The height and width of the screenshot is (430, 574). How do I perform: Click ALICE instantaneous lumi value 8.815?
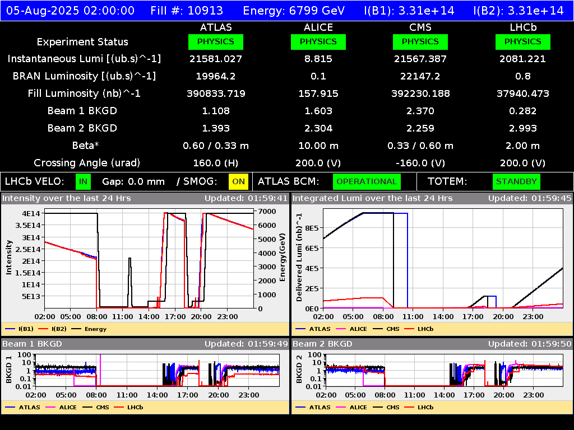[318, 59]
